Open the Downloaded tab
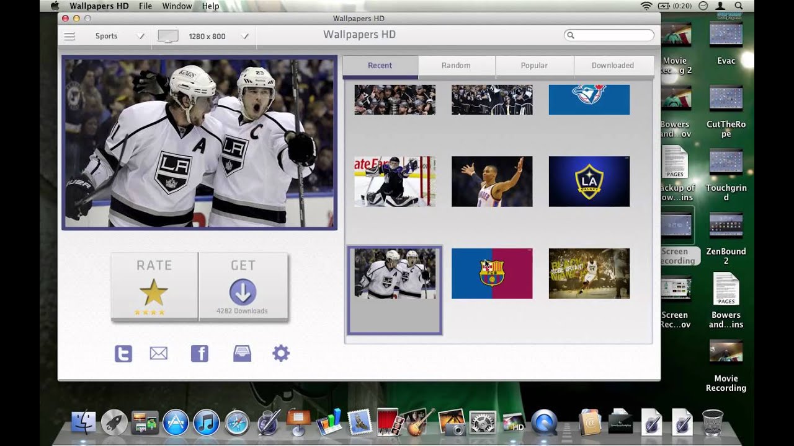 pos(613,66)
